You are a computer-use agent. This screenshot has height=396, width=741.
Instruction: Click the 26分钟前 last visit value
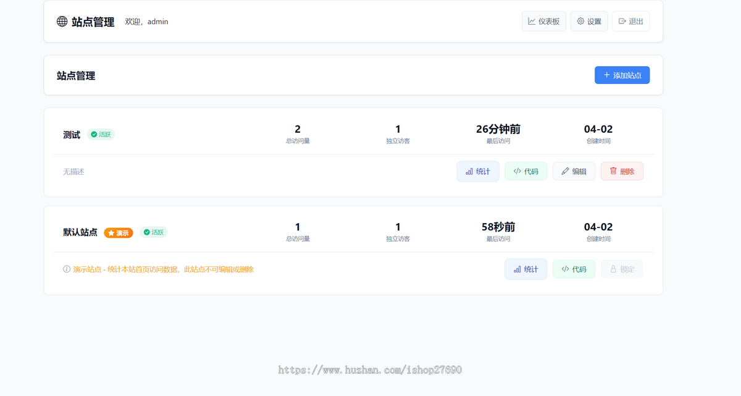point(498,129)
